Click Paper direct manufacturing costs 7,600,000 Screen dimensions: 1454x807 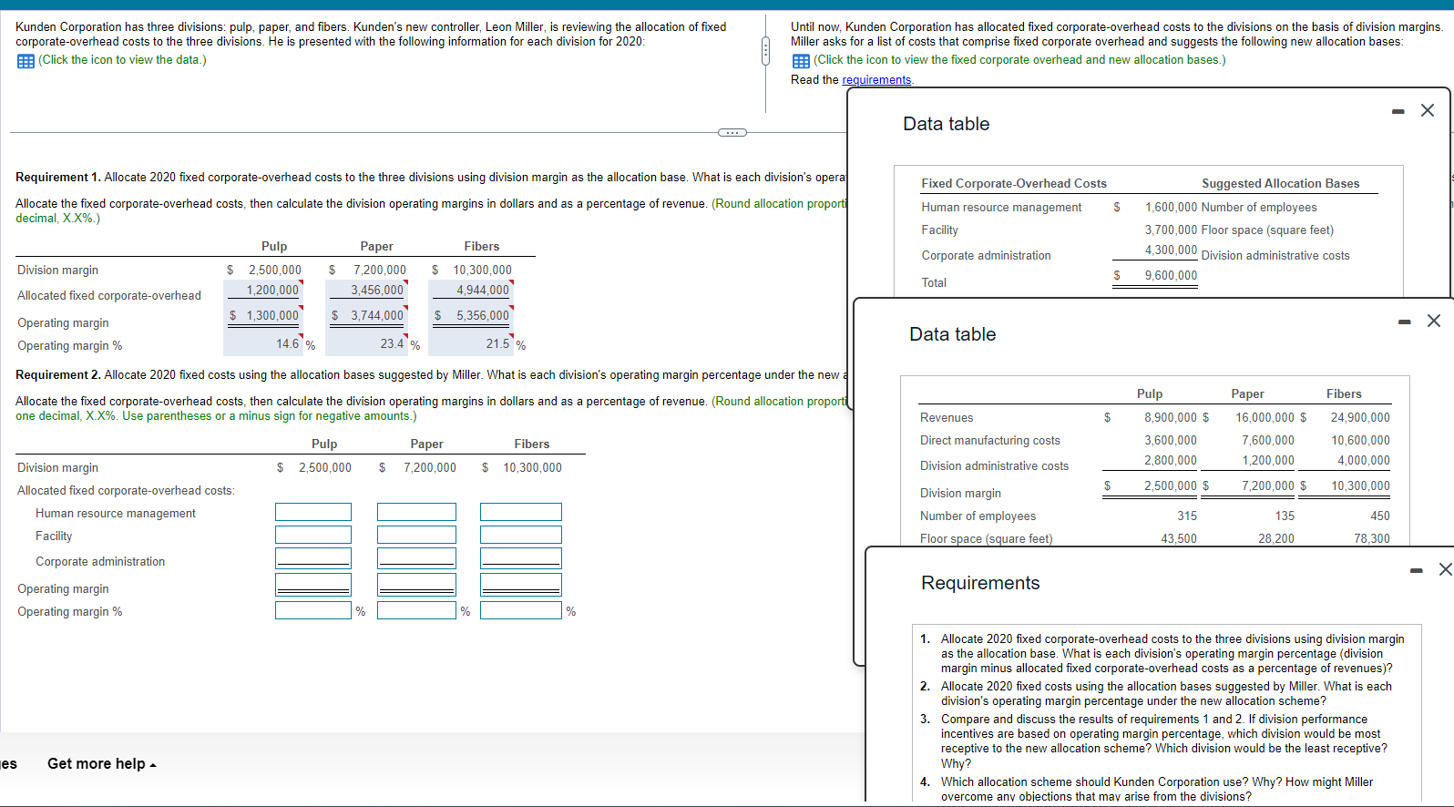tap(1267, 441)
